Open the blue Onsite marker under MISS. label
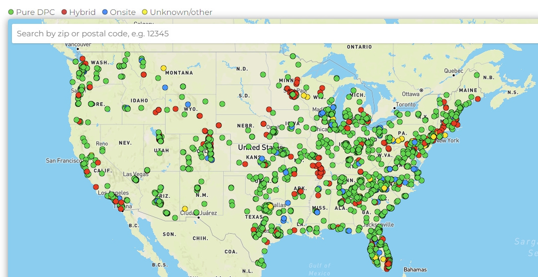 (x=317, y=212)
